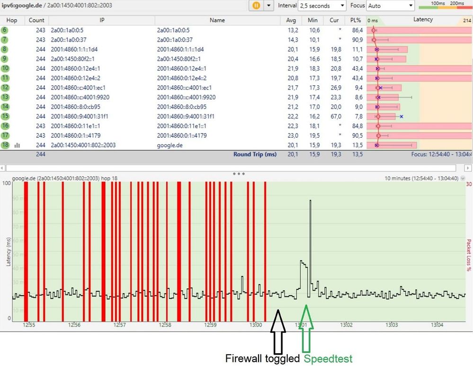The image size is (473, 366).
Task: Select the hop 9 green circle
Action: click(x=5, y=59)
